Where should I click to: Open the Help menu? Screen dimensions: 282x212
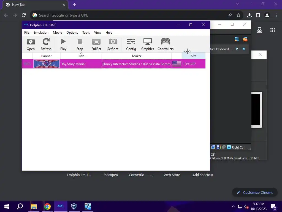[x=109, y=33]
